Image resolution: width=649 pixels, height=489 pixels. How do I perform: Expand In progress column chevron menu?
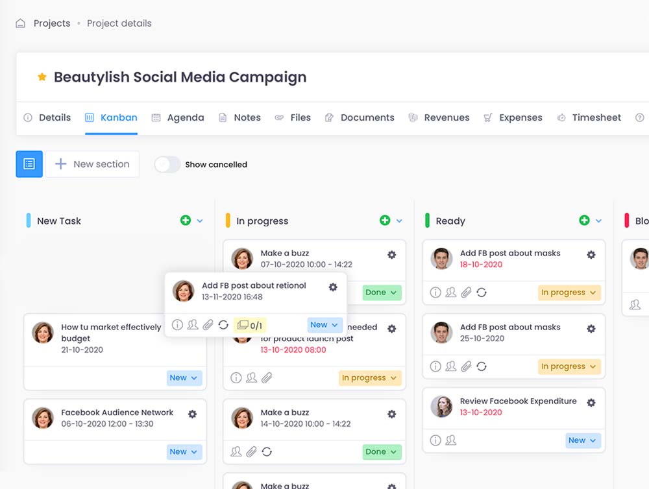399,221
